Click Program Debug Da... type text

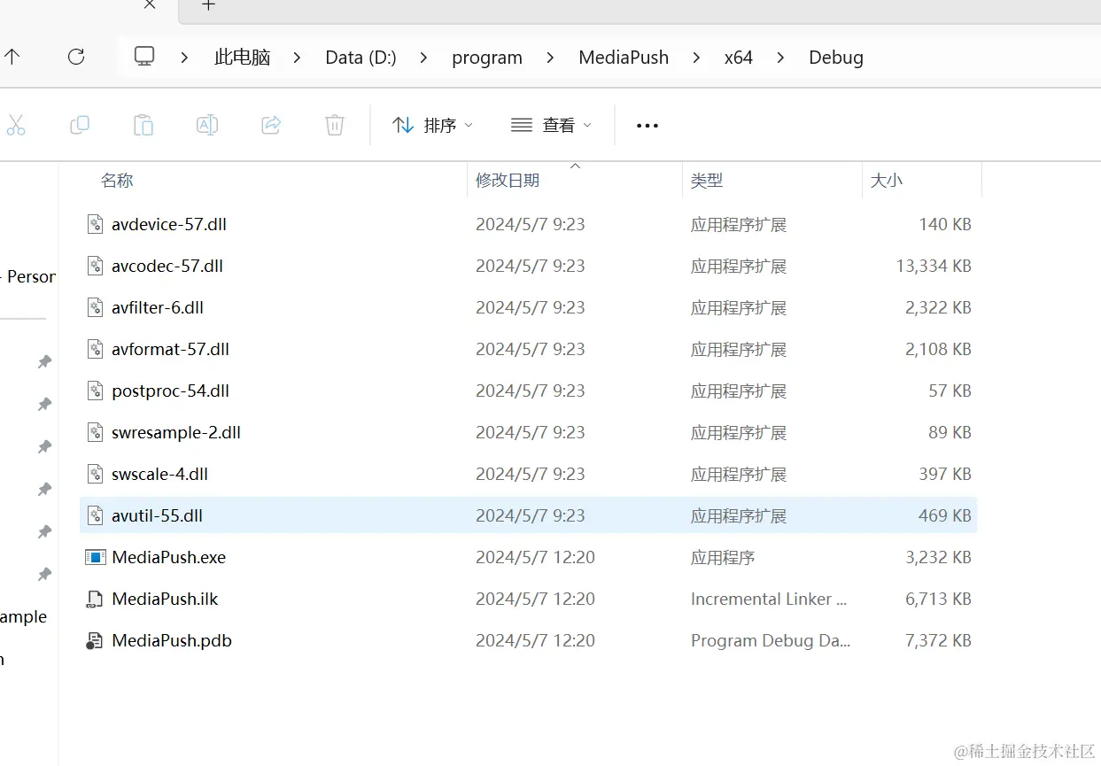pos(771,640)
